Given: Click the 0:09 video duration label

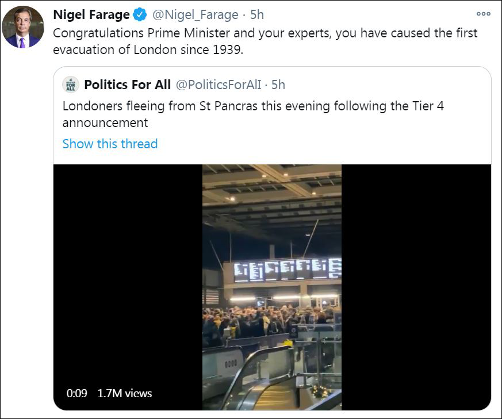Looking at the screenshot, I should (76, 393).
